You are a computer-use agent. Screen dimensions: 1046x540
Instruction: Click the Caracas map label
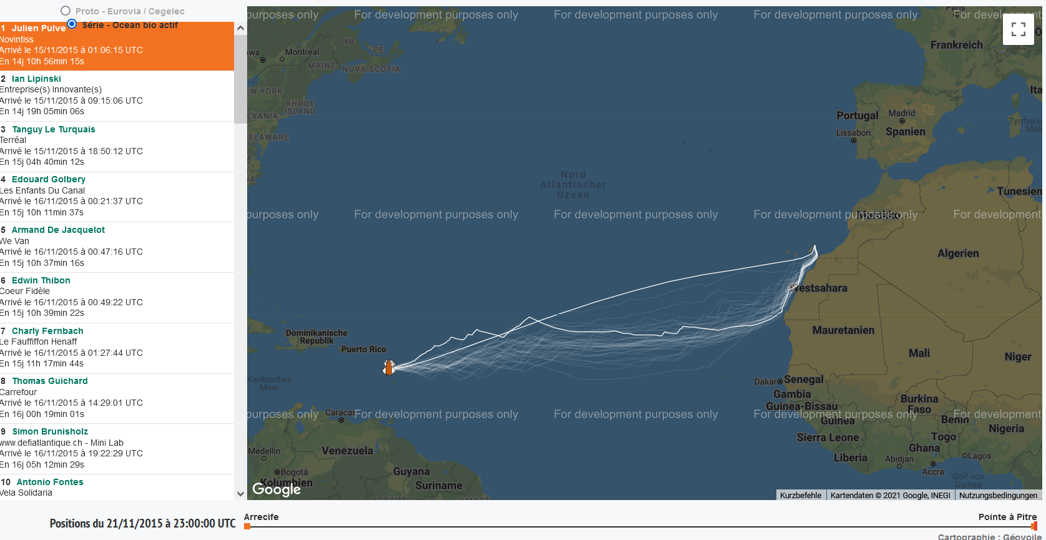340,413
